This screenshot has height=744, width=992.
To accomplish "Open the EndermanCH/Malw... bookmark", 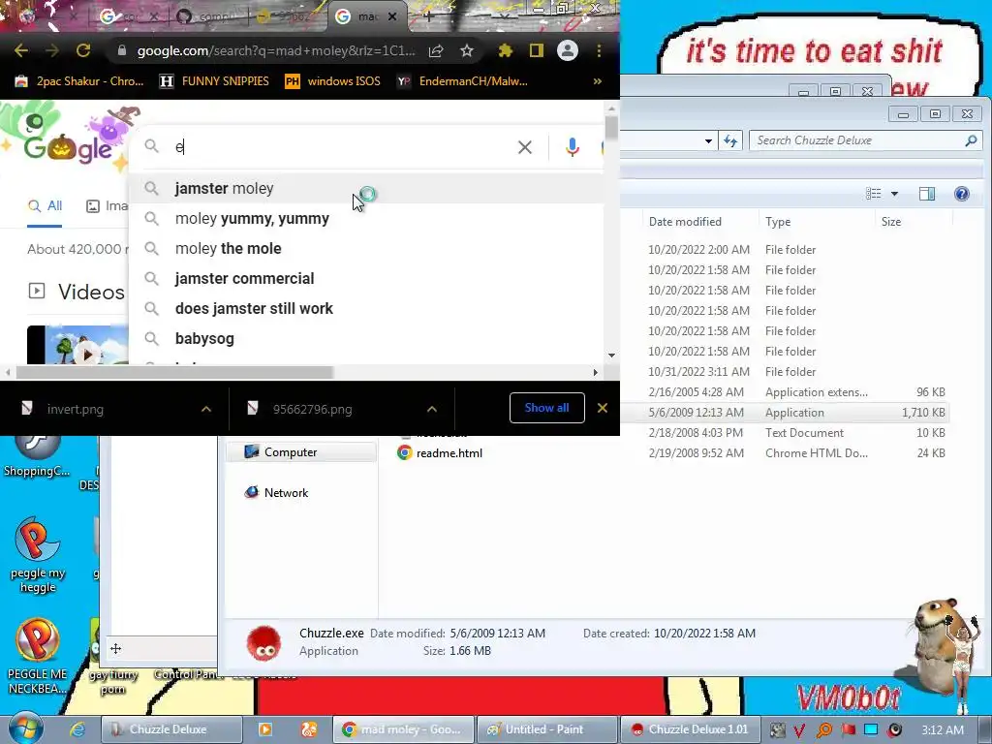I will coord(462,81).
